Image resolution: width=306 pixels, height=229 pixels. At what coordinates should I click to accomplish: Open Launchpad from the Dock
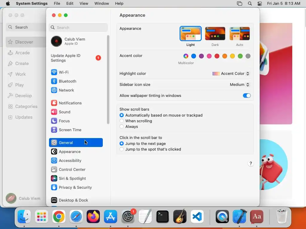tap(41, 216)
